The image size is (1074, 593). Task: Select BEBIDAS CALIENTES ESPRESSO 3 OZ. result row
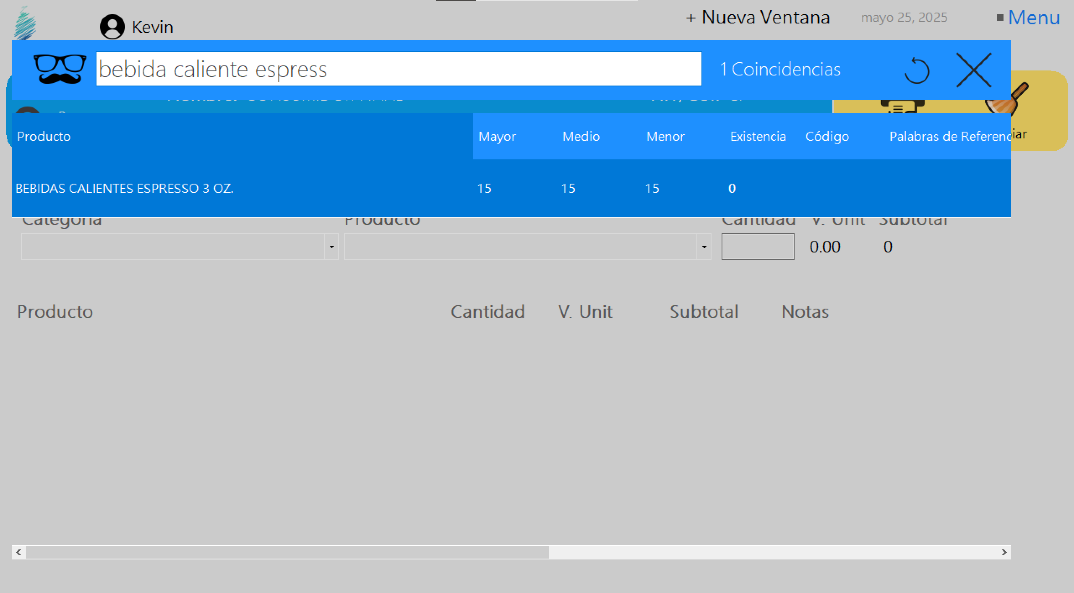(125, 188)
